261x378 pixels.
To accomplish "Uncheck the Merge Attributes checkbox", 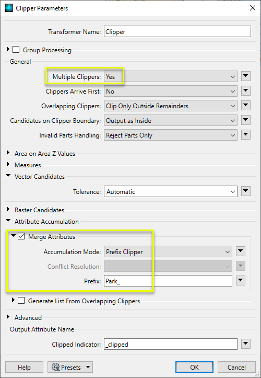I will tap(21, 236).
